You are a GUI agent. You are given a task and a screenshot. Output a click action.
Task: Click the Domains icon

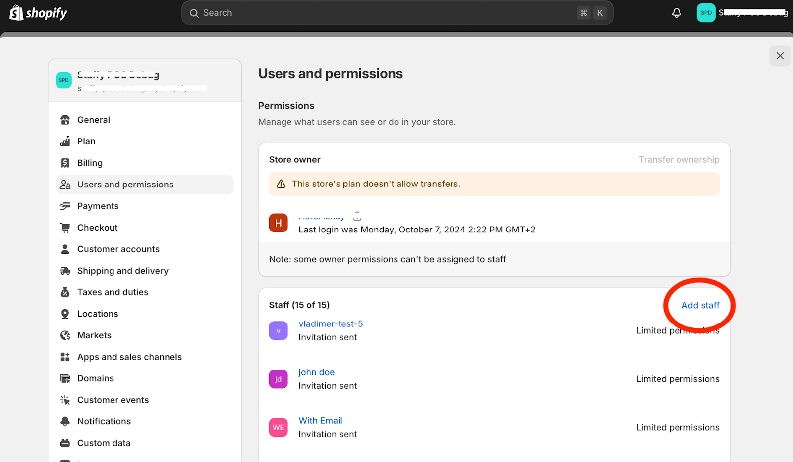click(65, 378)
